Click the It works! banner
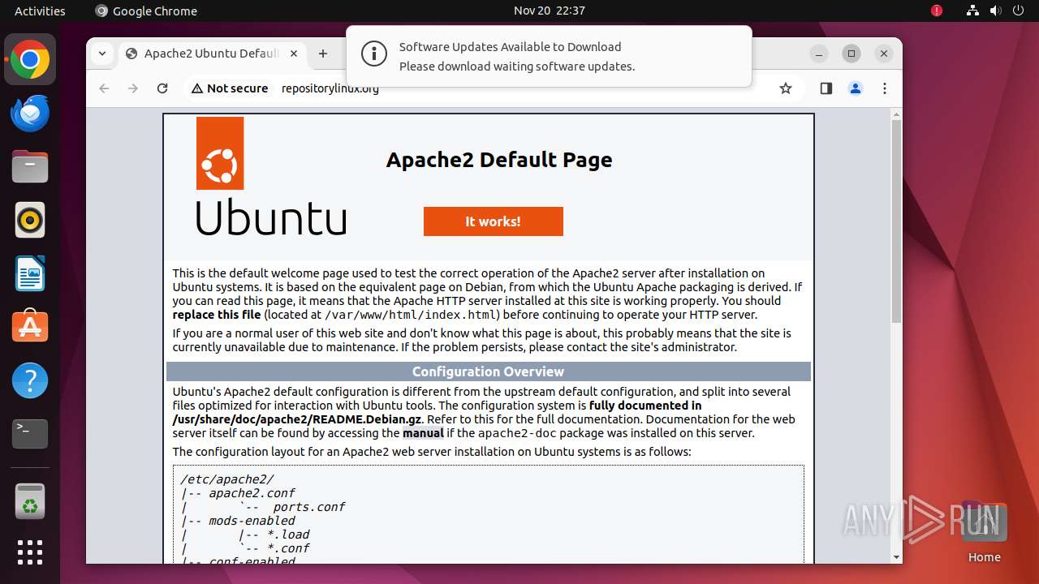Viewport: 1039px width, 584px height. [494, 221]
